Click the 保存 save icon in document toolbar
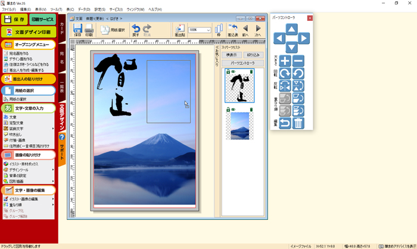This screenshot has width=417, height=249. 77,30
